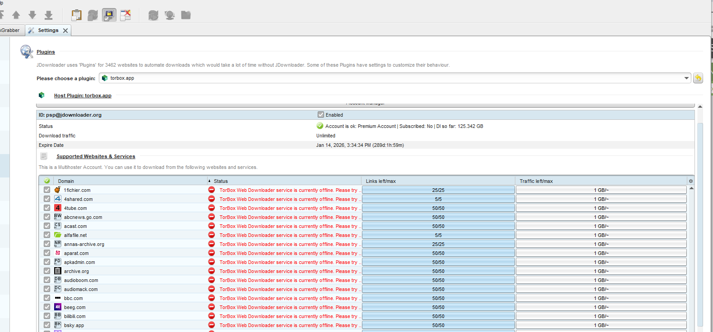The image size is (713, 332).
Task: Click the 4shared.com site icon
Action: click(58, 199)
